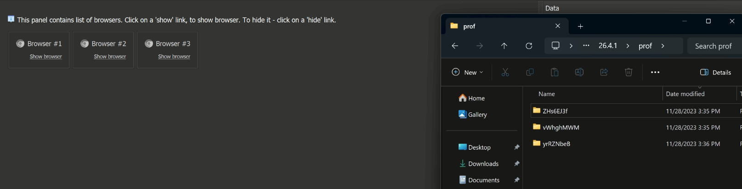Click the Share icon in toolbar
The width and height of the screenshot is (742, 189).
tap(604, 72)
